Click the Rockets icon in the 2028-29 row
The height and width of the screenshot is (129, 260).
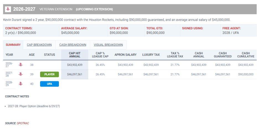coord(20,84)
